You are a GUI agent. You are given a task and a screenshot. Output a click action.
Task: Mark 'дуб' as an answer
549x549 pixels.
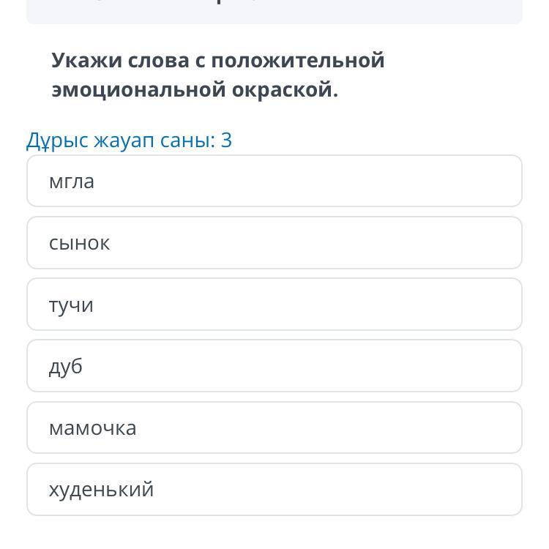[x=274, y=365]
